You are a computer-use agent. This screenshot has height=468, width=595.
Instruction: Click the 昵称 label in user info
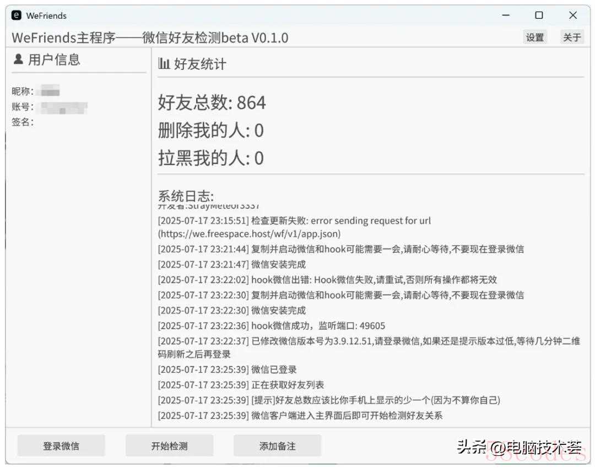click(23, 91)
